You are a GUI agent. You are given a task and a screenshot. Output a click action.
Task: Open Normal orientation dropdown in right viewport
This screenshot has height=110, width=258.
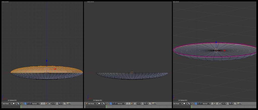(206, 104)
